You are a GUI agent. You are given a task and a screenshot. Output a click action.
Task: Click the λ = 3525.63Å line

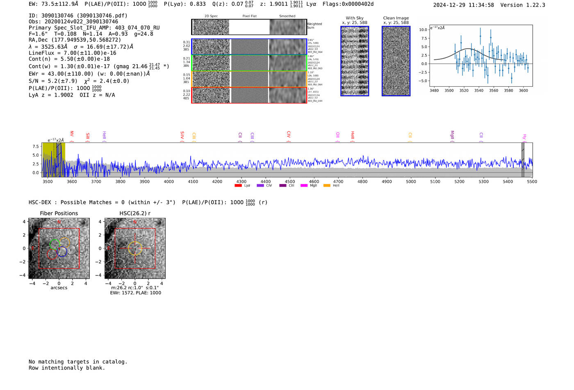[81, 47]
